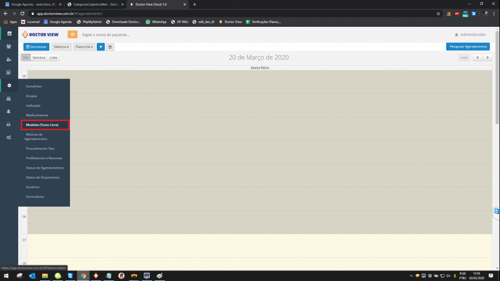Click the patient name search field

[x=125, y=34]
